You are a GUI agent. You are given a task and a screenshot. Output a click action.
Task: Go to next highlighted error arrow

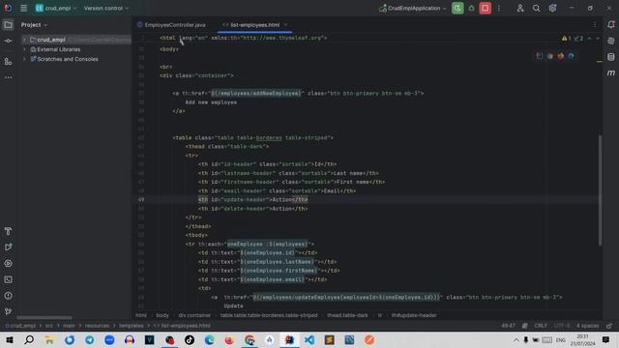point(598,39)
